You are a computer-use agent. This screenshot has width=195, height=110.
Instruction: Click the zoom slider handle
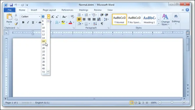tap(172, 102)
